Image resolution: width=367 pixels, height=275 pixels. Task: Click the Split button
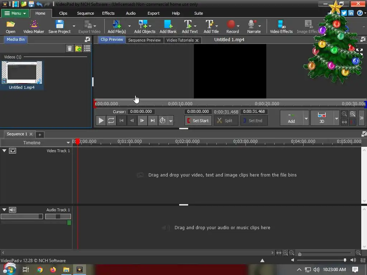click(x=226, y=121)
